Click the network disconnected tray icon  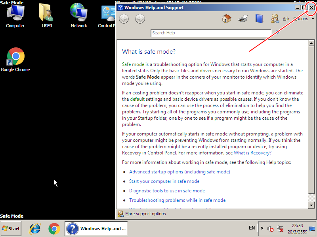point(280,229)
